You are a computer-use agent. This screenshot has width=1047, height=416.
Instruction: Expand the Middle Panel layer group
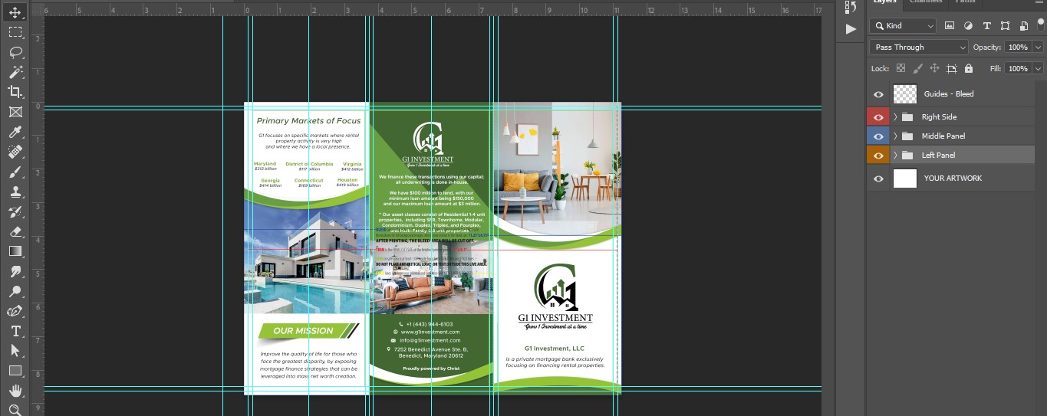[x=895, y=136]
